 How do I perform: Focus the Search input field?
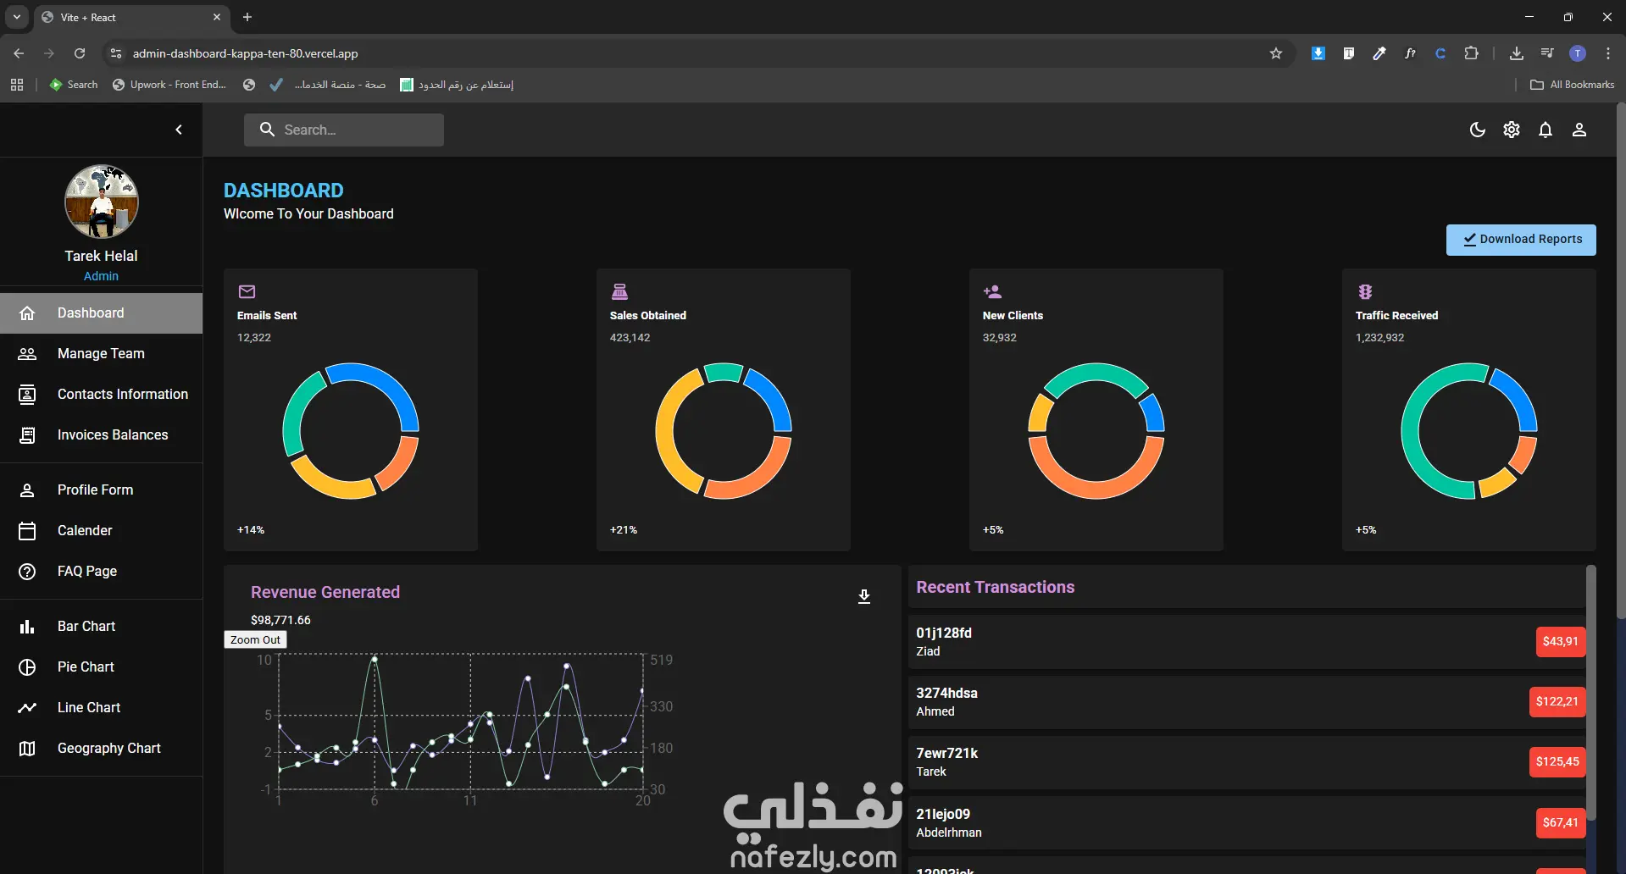[344, 130]
